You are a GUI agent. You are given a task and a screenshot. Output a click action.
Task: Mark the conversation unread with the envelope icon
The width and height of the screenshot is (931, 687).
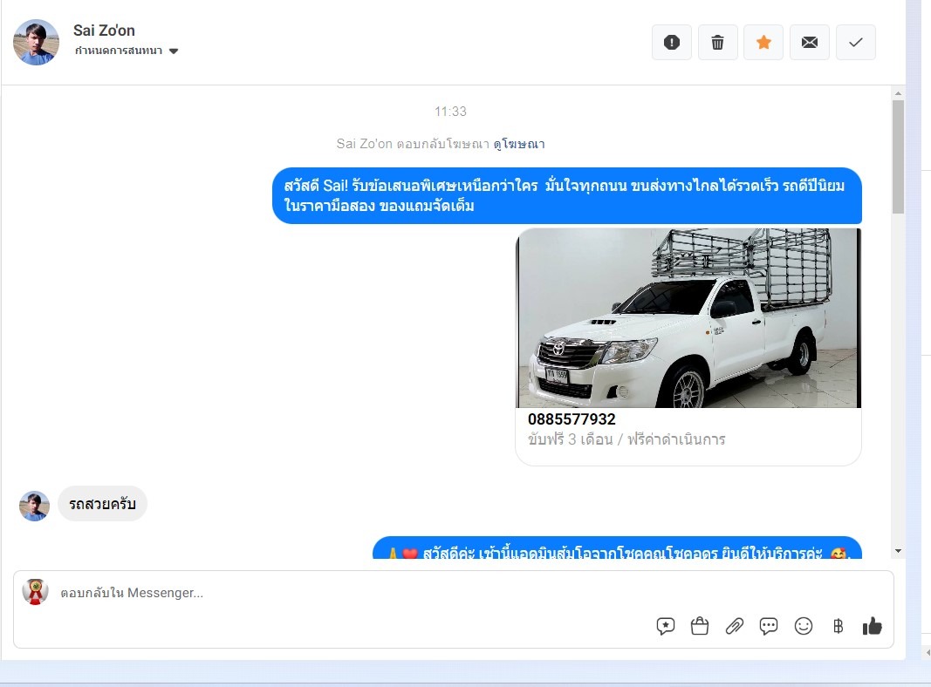(x=810, y=43)
